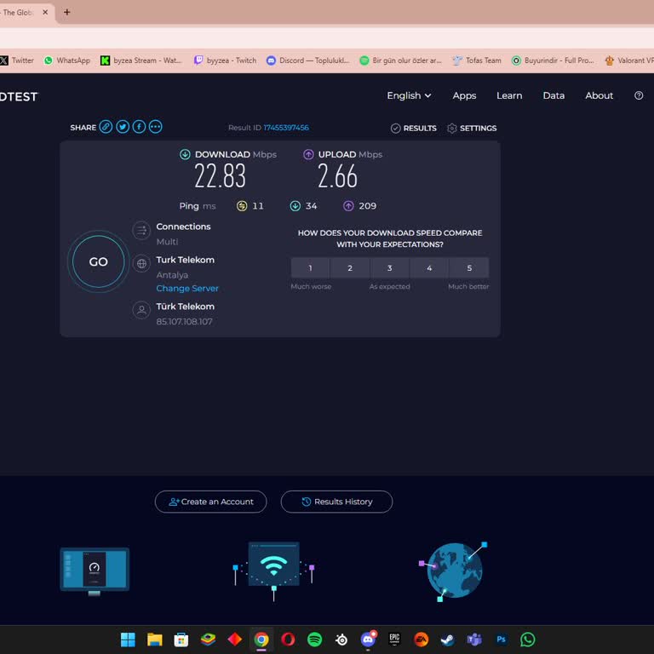Open File Explorer from taskbar
The height and width of the screenshot is (654, 654).
point(155,639)
